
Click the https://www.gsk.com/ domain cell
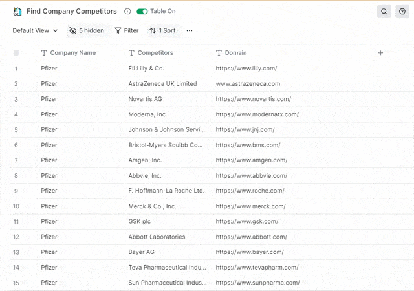pos(247,222)
